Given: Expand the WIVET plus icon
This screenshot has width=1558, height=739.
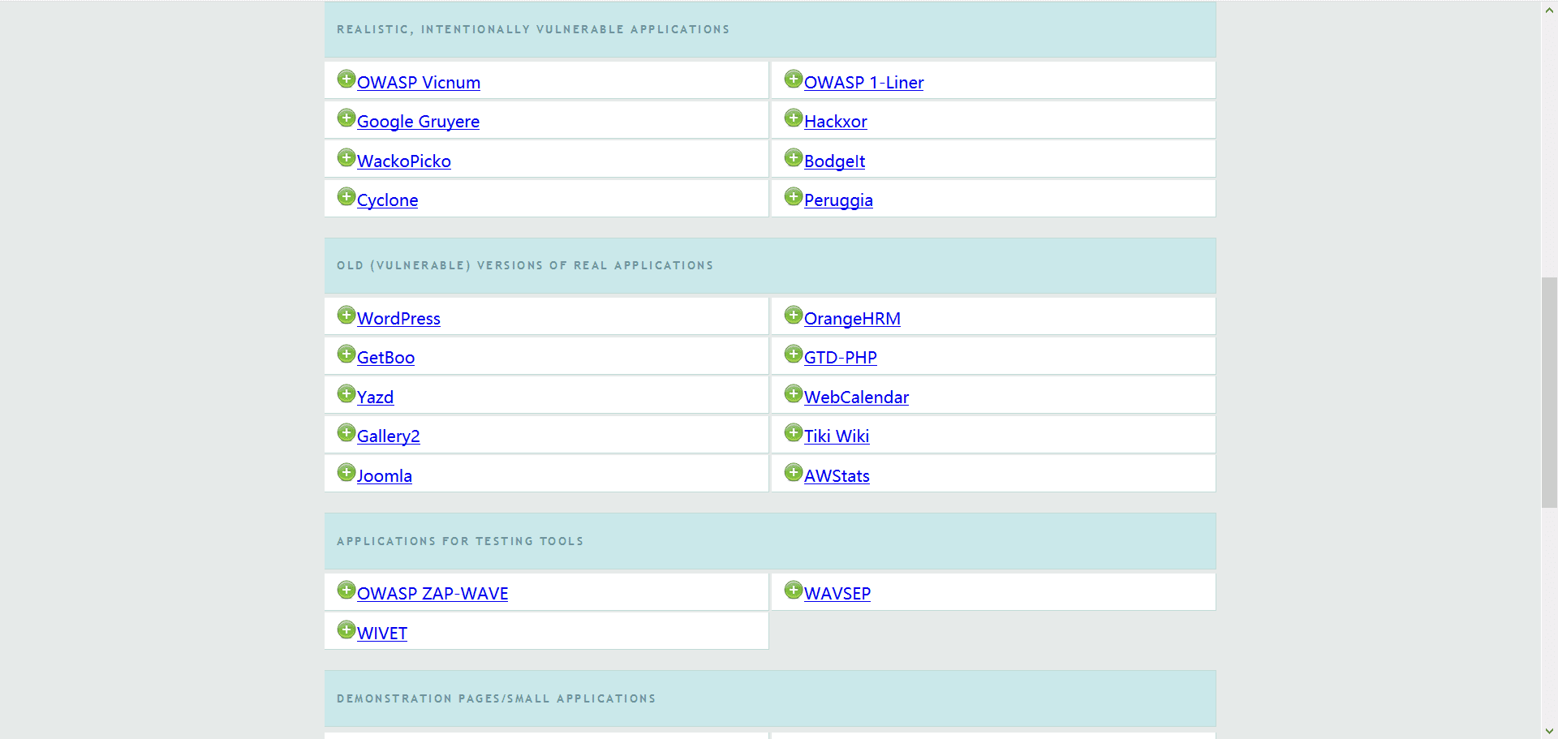Looking at the screenshot, I should (346, 629).
